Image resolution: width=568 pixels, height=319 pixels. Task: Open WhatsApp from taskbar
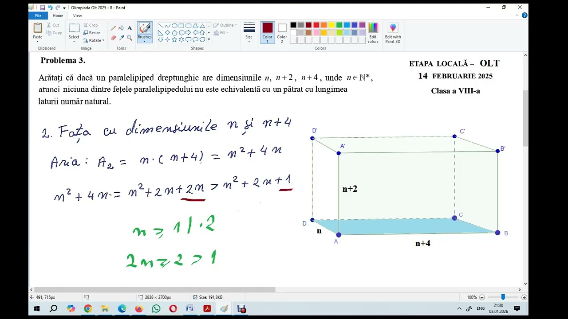click(156, 308)
